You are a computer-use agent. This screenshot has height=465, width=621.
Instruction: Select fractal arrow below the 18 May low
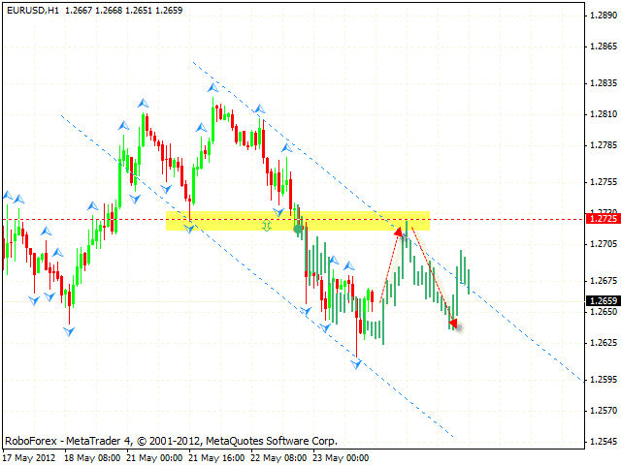tap(69, 331)
